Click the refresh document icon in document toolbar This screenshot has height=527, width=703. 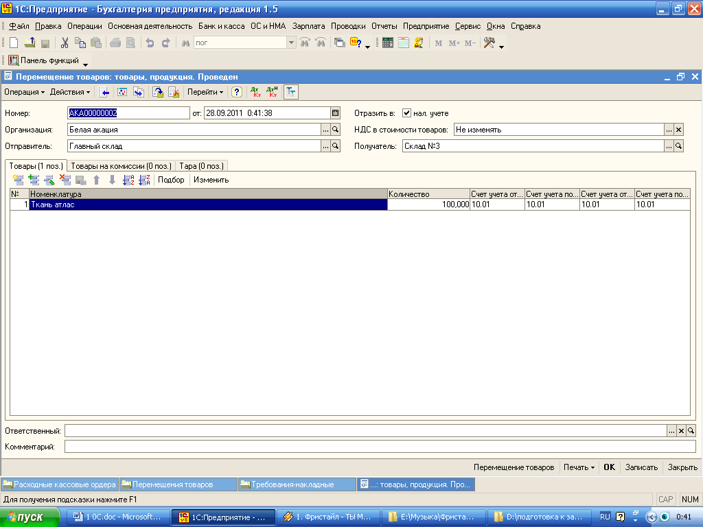pos(122,93)
